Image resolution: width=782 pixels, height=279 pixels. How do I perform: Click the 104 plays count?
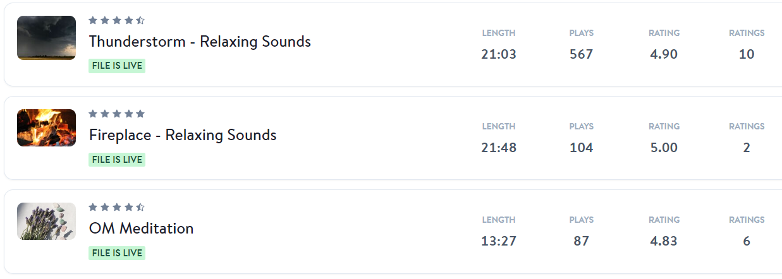point(581,148)
